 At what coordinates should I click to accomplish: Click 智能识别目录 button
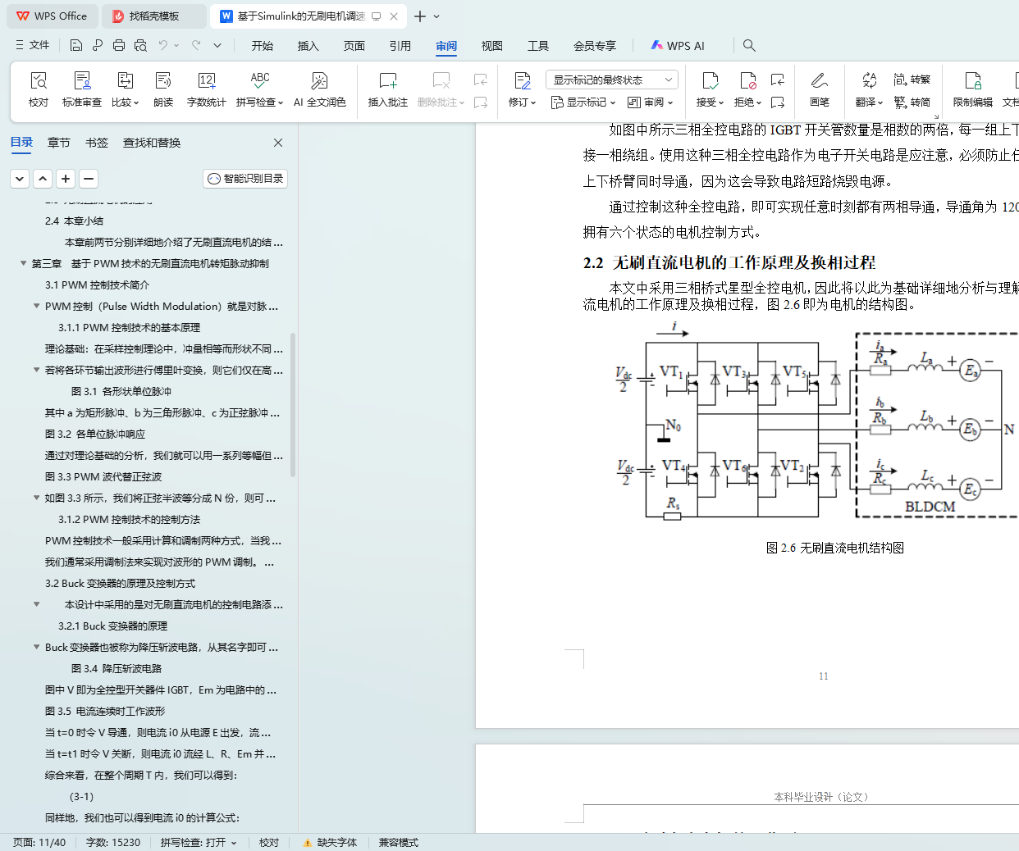pos(245,178)
